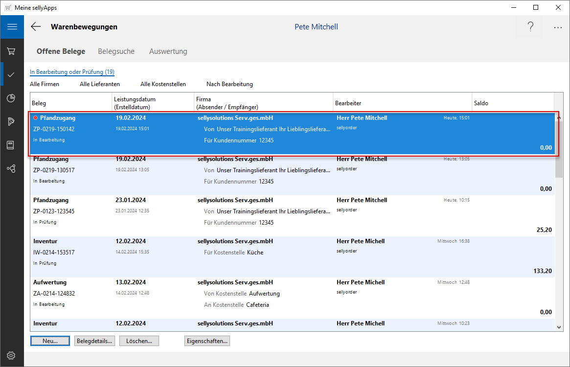This screenshot has height=367, width=570.
Task: Go back with the arrow icon
Action: tap(36, 27)
